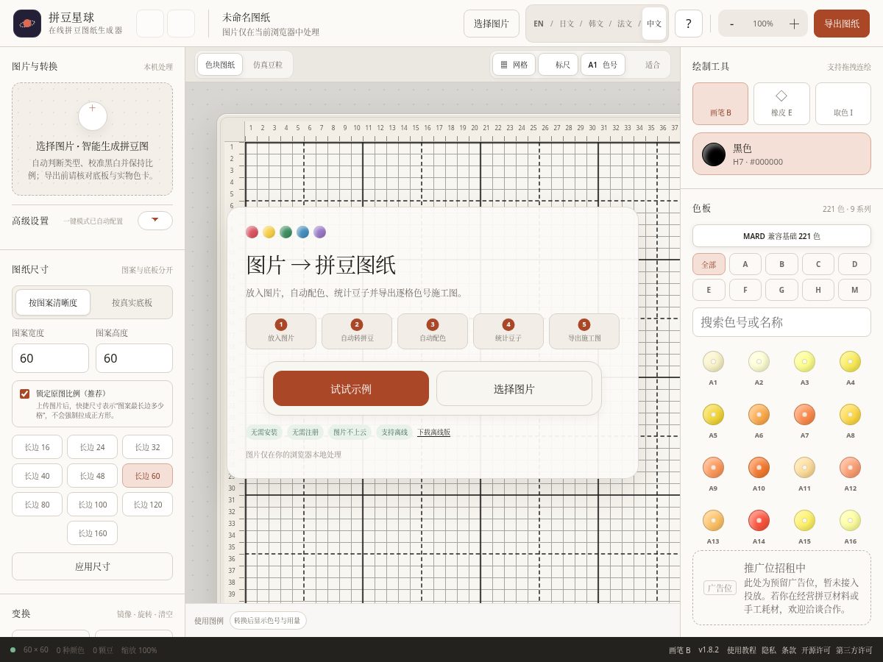The image size is (883, 662).
Task: Zoom out with the minus button
Action: tap(731, 24)
